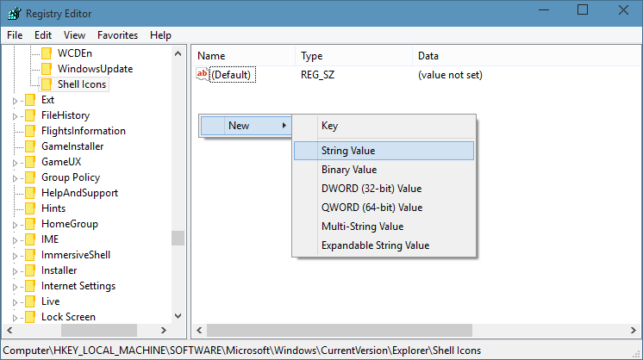Click the Shell Icons folder icon
The image size is (643, 360).
point(47,84)
